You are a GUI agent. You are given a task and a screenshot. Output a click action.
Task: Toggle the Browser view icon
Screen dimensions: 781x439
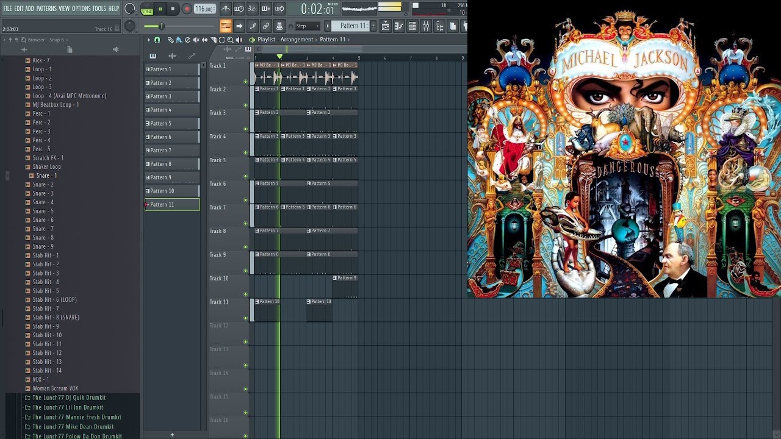[439, 26]
